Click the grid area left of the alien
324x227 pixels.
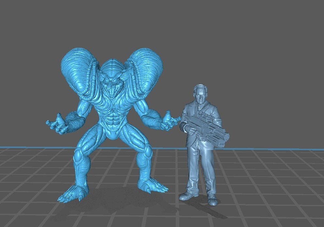(26, 179)
